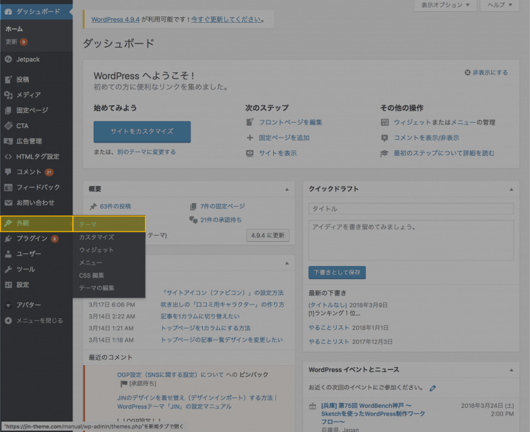Open the WordPress 4.9.4 link
The width and height of the screenshot is (530, 432).
[x=115, y=19]
